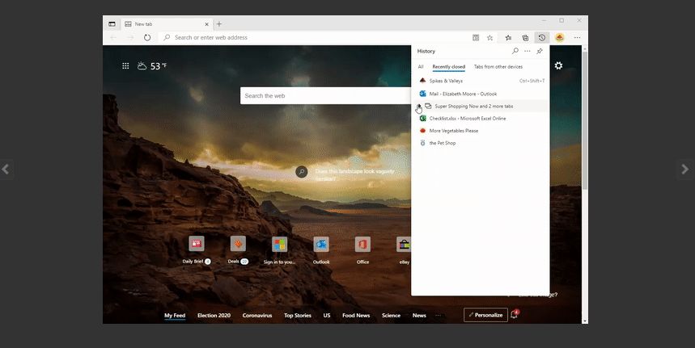Expand more news feed categories ellipsis

[x=439, y=315]
